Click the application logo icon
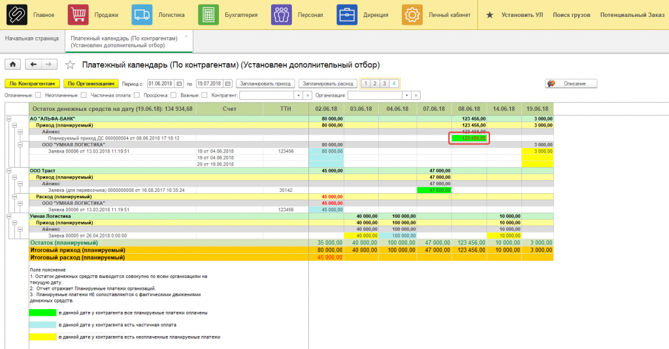 16,14
